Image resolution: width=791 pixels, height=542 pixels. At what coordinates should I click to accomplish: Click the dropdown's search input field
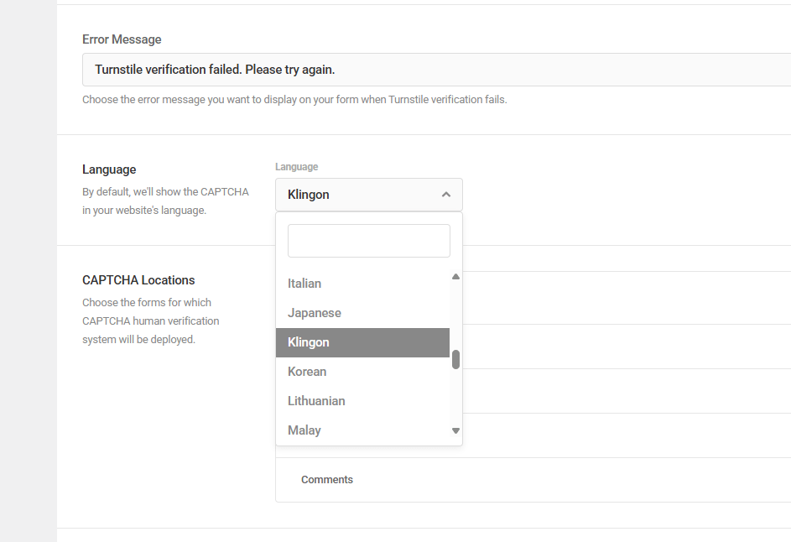coord(368,240)
